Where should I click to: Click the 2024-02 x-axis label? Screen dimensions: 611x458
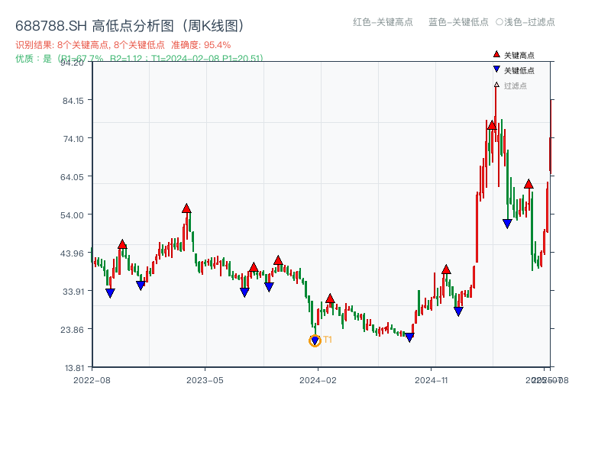318,380
